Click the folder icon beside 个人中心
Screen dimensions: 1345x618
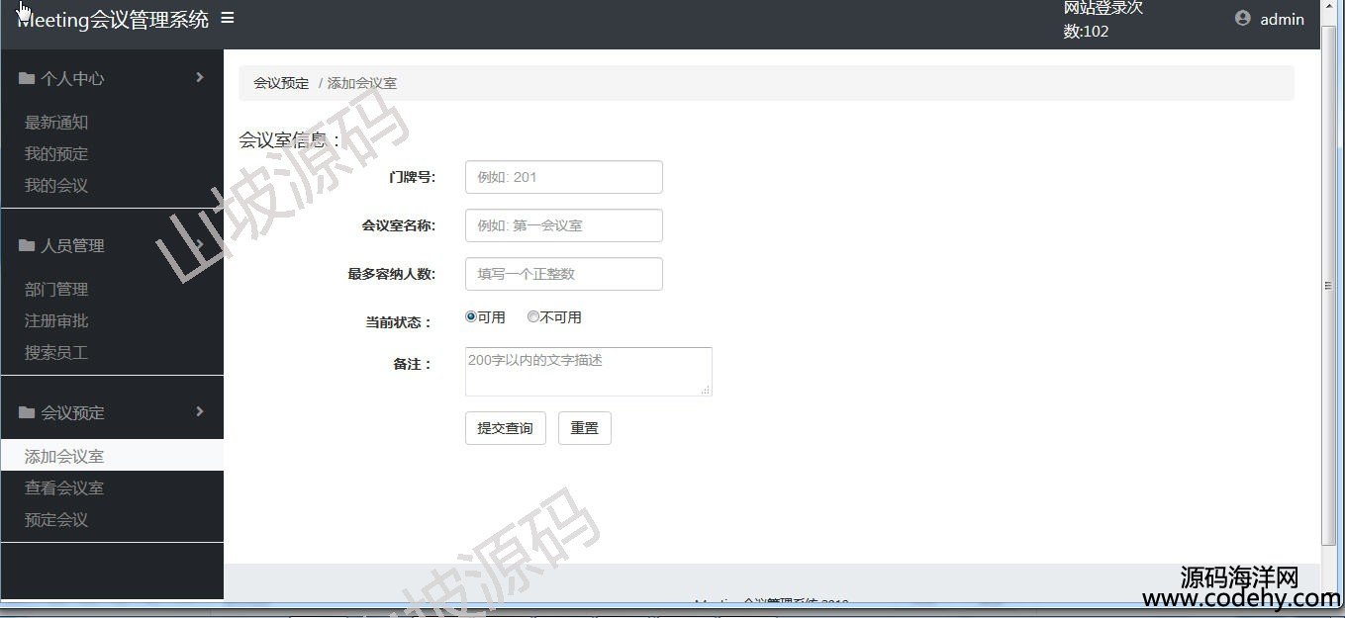[x=27, y=78]
